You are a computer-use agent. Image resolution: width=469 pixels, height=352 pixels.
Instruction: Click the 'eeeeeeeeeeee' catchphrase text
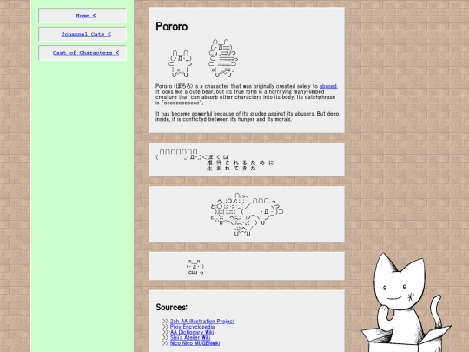tap(182, 103)
